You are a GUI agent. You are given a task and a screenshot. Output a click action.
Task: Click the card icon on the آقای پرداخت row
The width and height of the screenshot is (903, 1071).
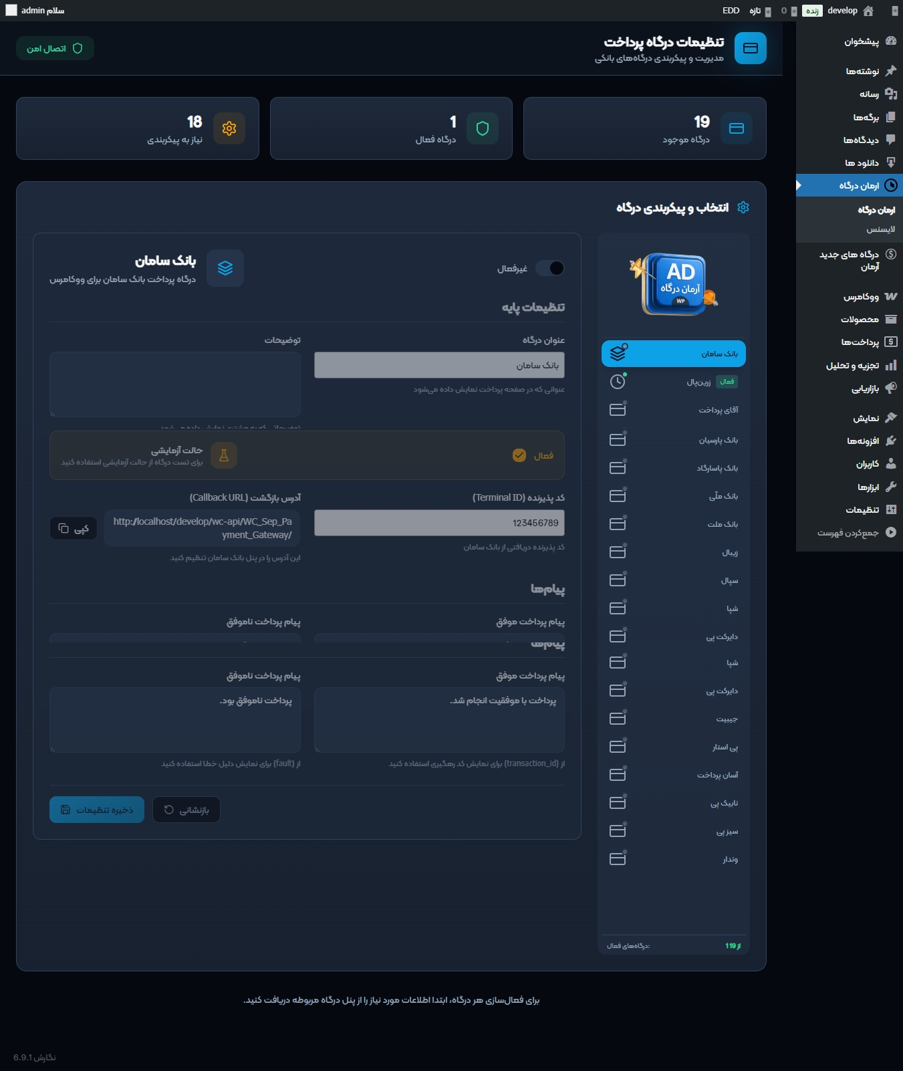point(618,410)
